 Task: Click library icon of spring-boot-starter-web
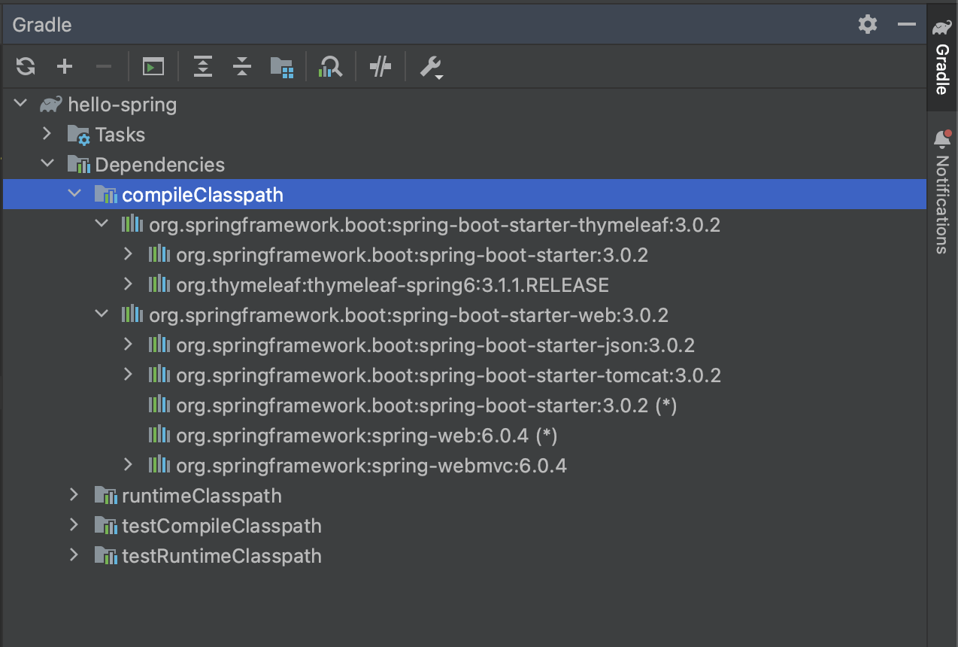[132, 314]
